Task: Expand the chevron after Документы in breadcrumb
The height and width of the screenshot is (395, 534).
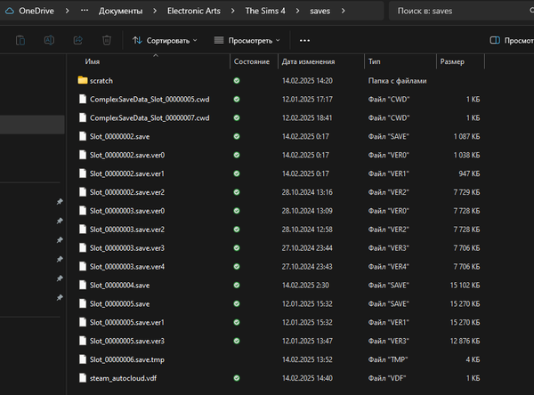Action: [155, 11]
